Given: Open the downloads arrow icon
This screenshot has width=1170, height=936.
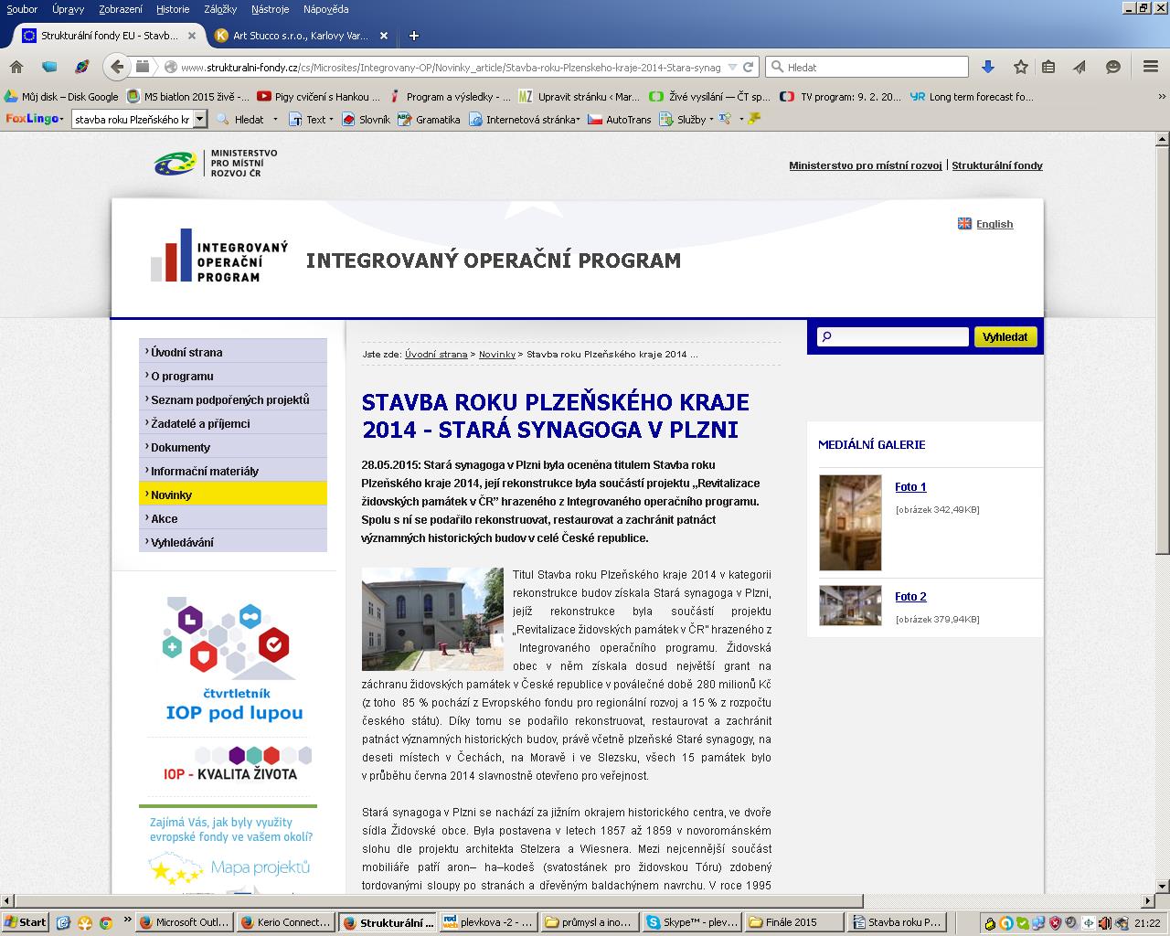Looking at the screenshot, I should pos(987,67).
